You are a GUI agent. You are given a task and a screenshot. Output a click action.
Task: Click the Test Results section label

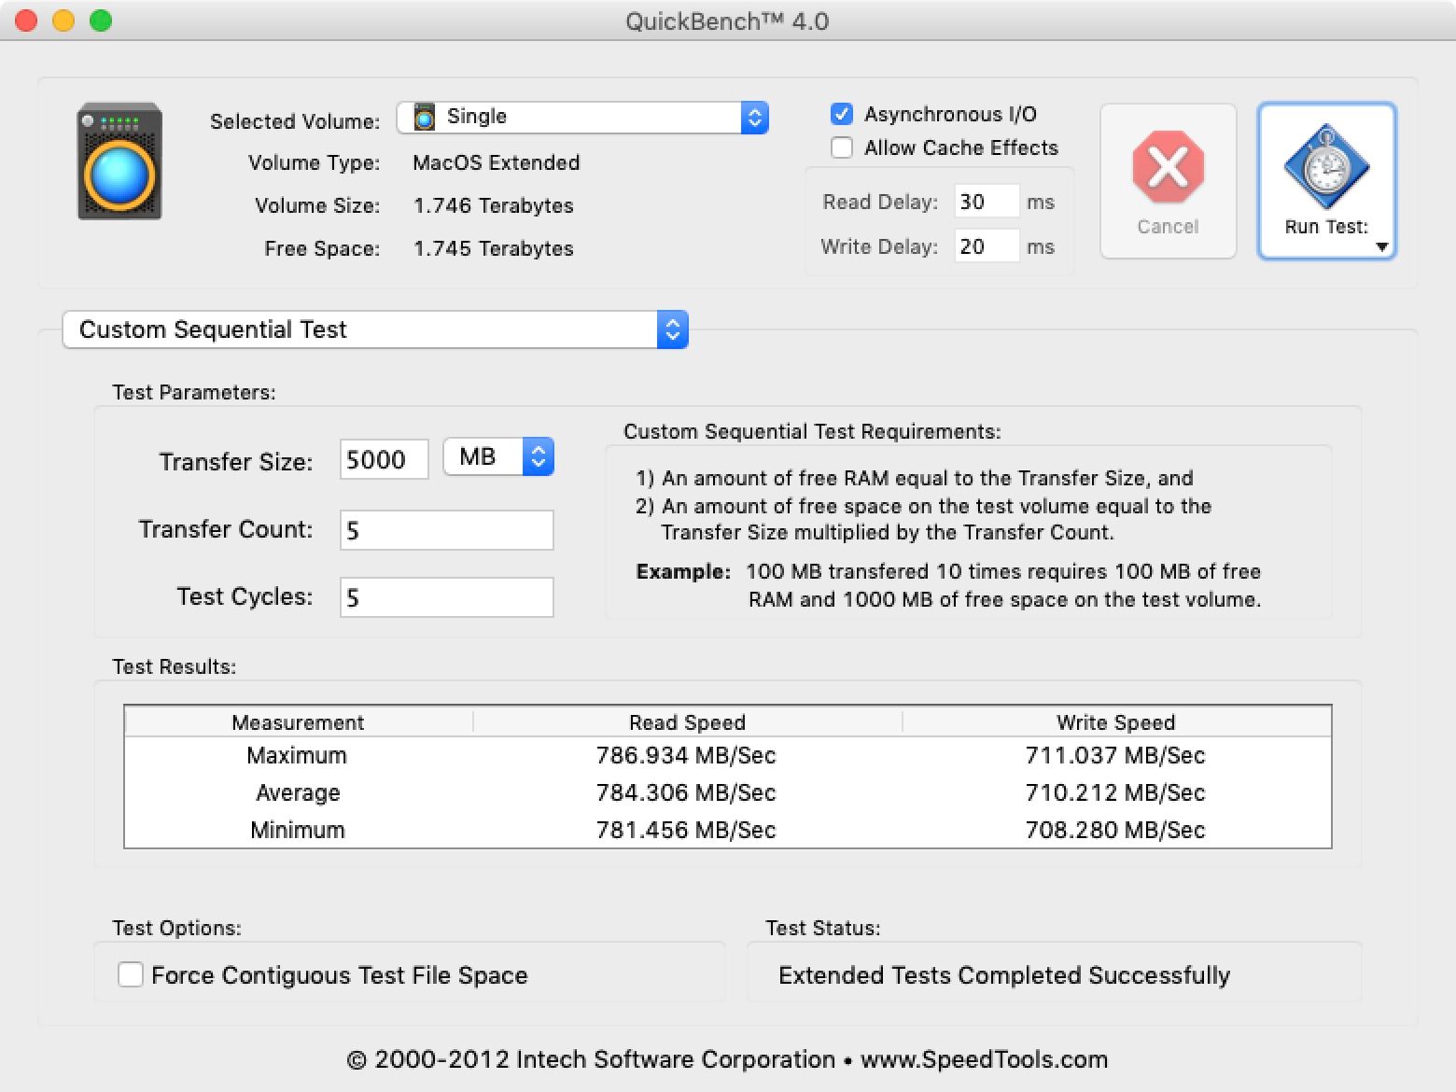click(175, 666)
